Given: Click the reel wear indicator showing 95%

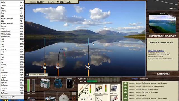Looking at the screenshot, I should tap(106, 88).
